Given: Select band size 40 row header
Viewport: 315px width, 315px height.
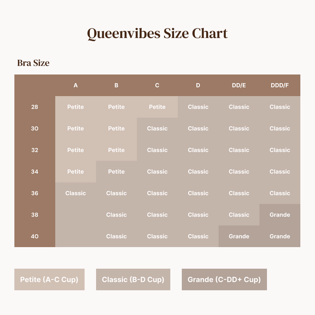Looking at the screenshot, I should click(35, 236).
